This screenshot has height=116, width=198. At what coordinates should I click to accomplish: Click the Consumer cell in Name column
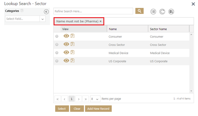(x=115, y=36)
